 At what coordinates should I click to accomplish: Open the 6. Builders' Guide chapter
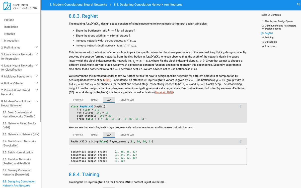pos(12,83)
